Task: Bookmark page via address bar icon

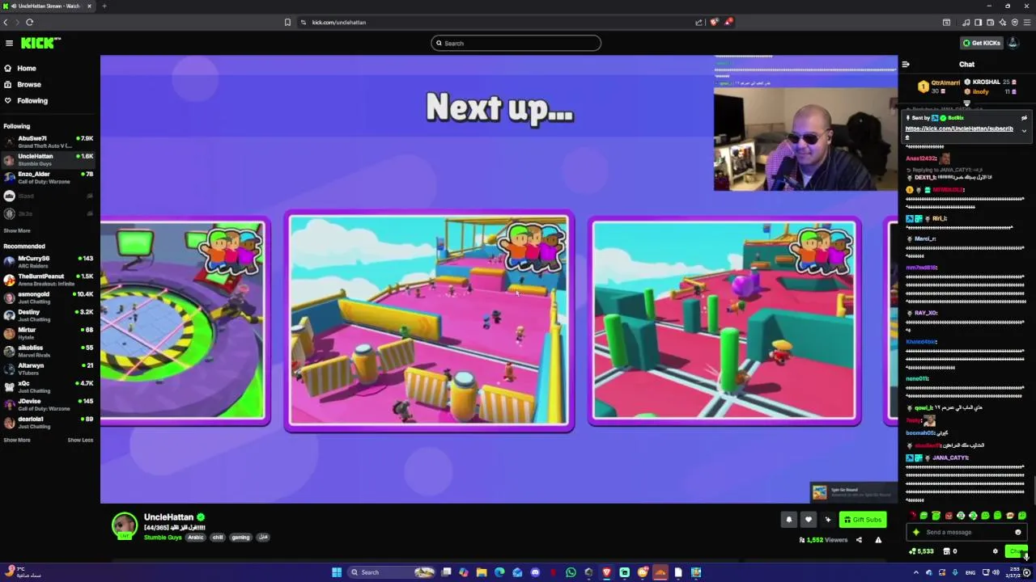Action: [287, 22]
